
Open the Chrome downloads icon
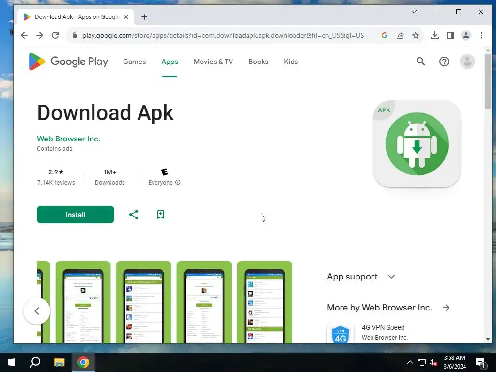click(x=435, y=35)
